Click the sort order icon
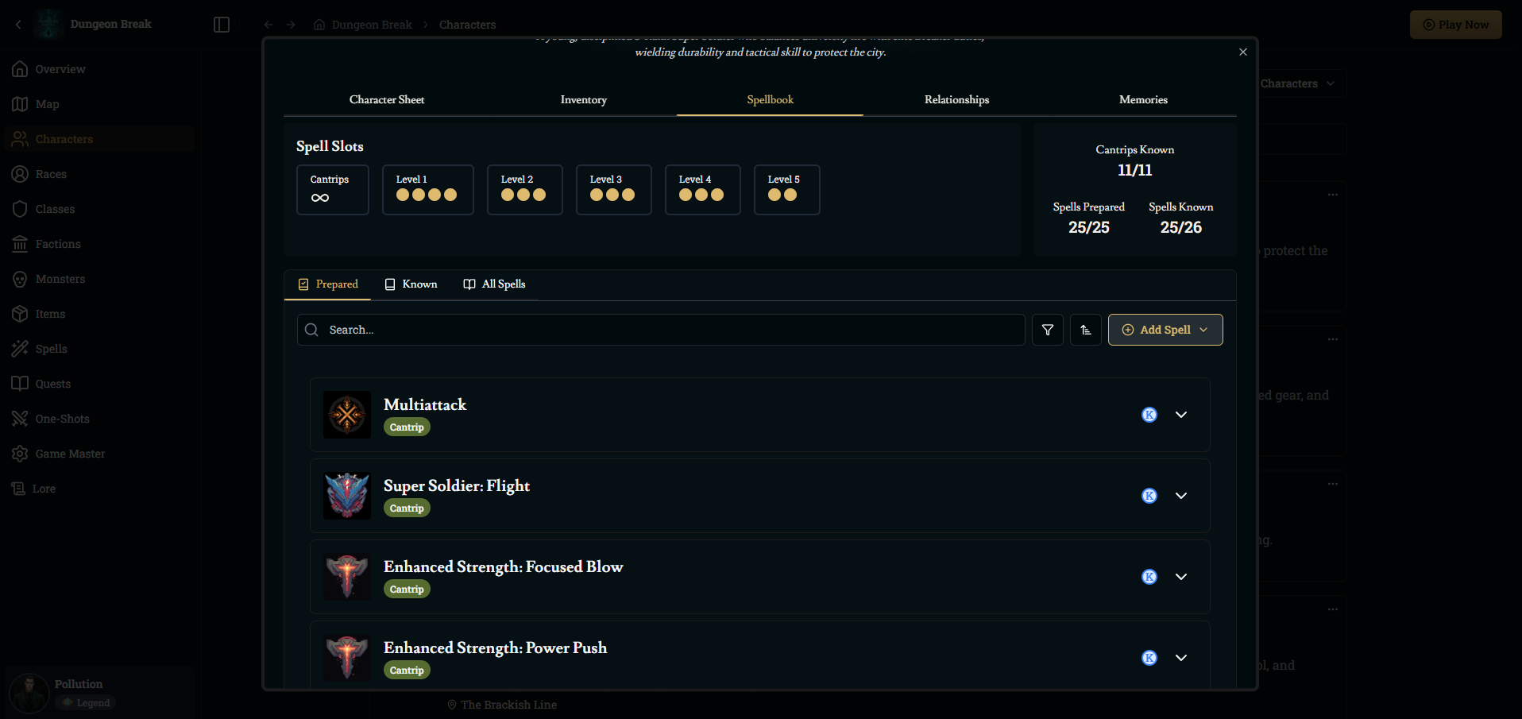The image size is (1522, 719). pyautogui.click(x=1085, y=330)
